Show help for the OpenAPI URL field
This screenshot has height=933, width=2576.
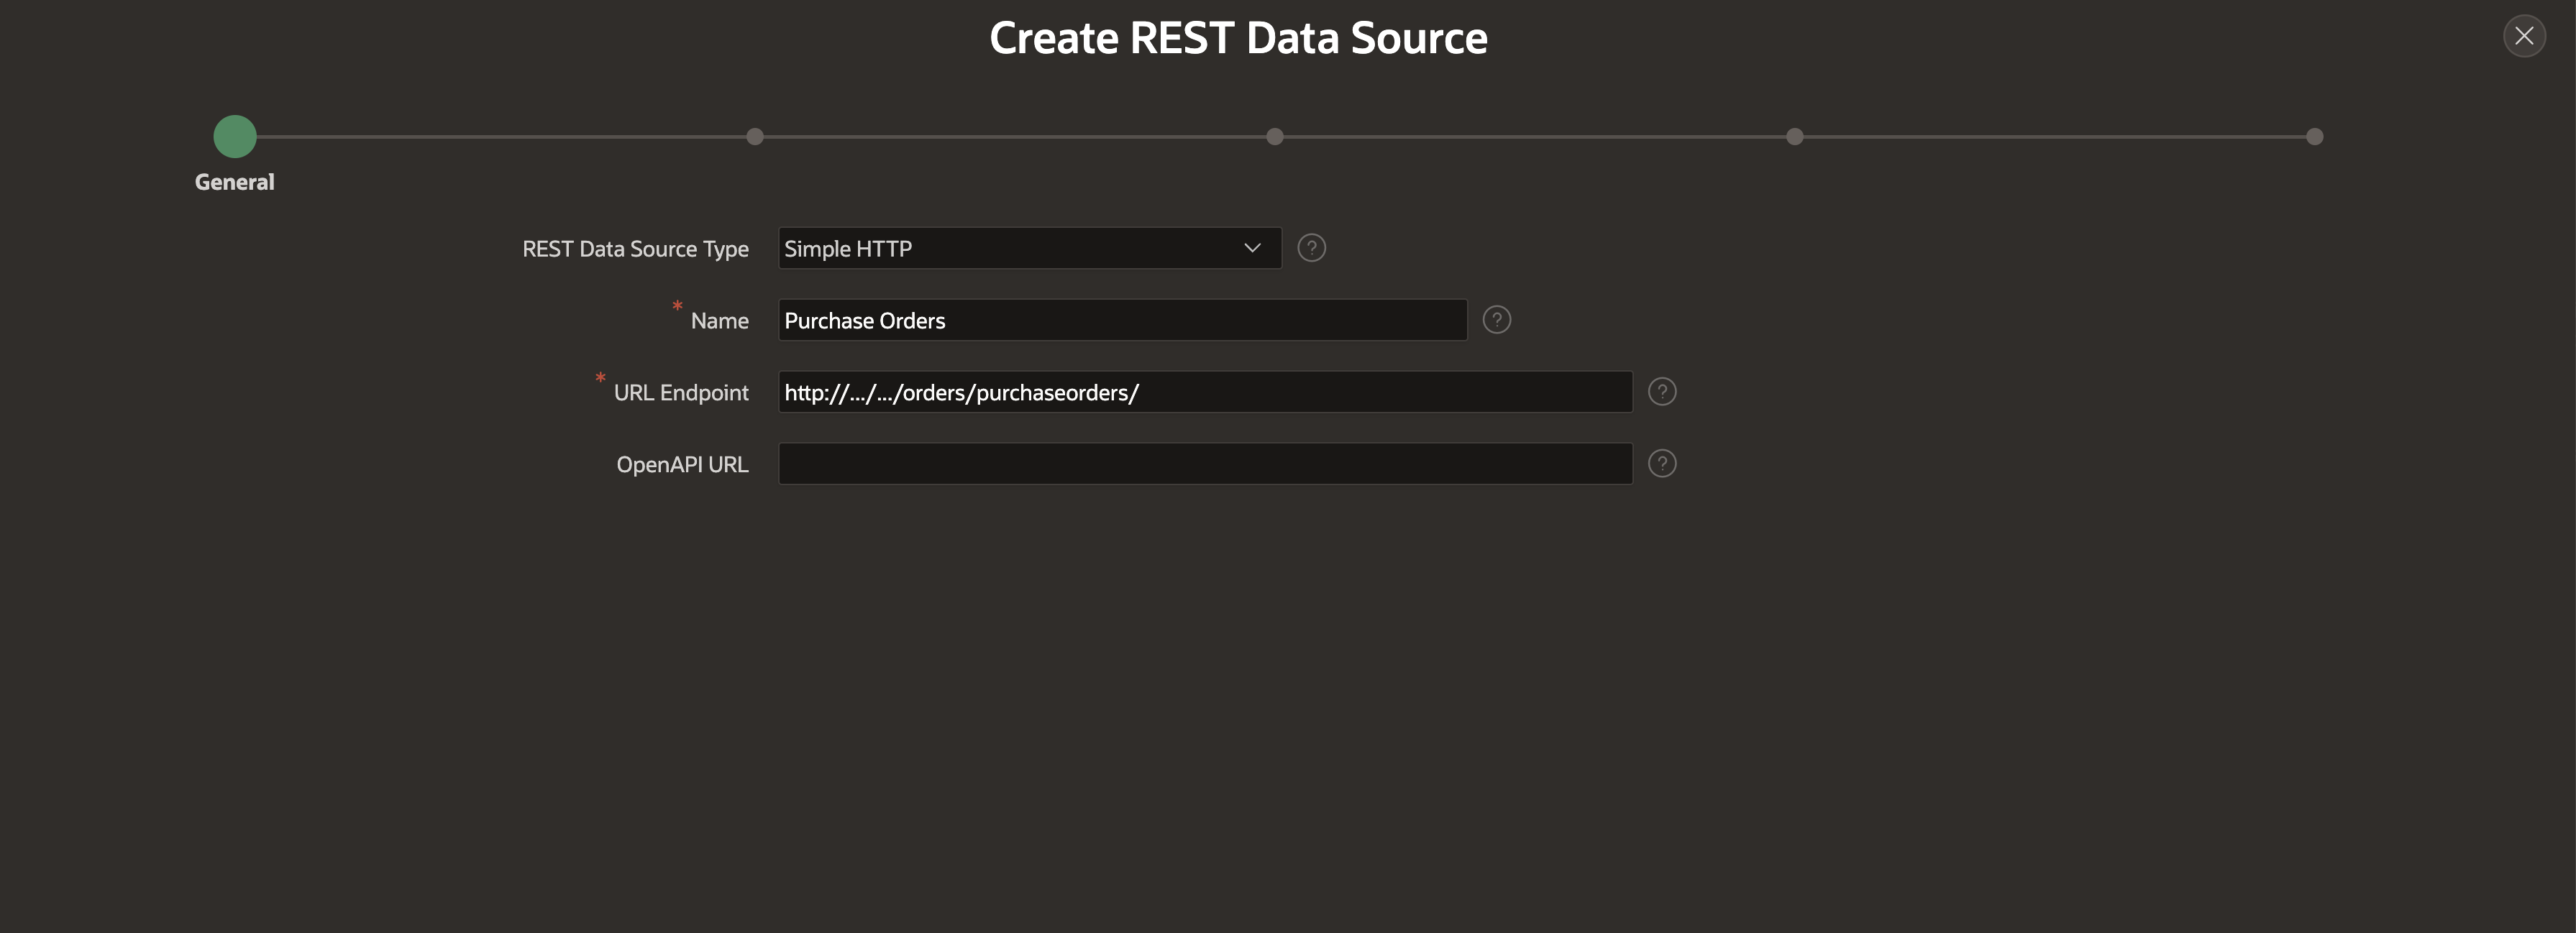1661,464
